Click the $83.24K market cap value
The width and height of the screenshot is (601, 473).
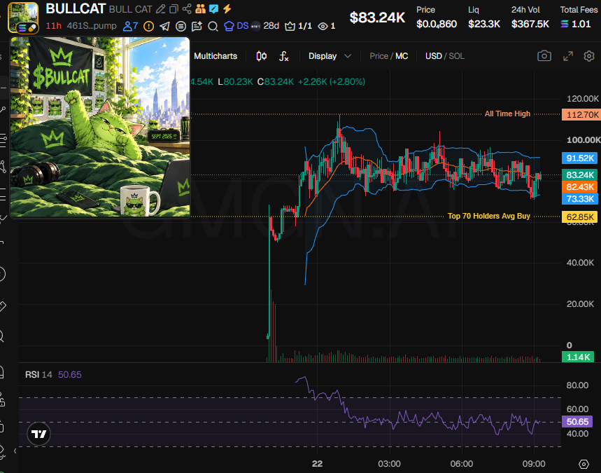pos(377,18)
